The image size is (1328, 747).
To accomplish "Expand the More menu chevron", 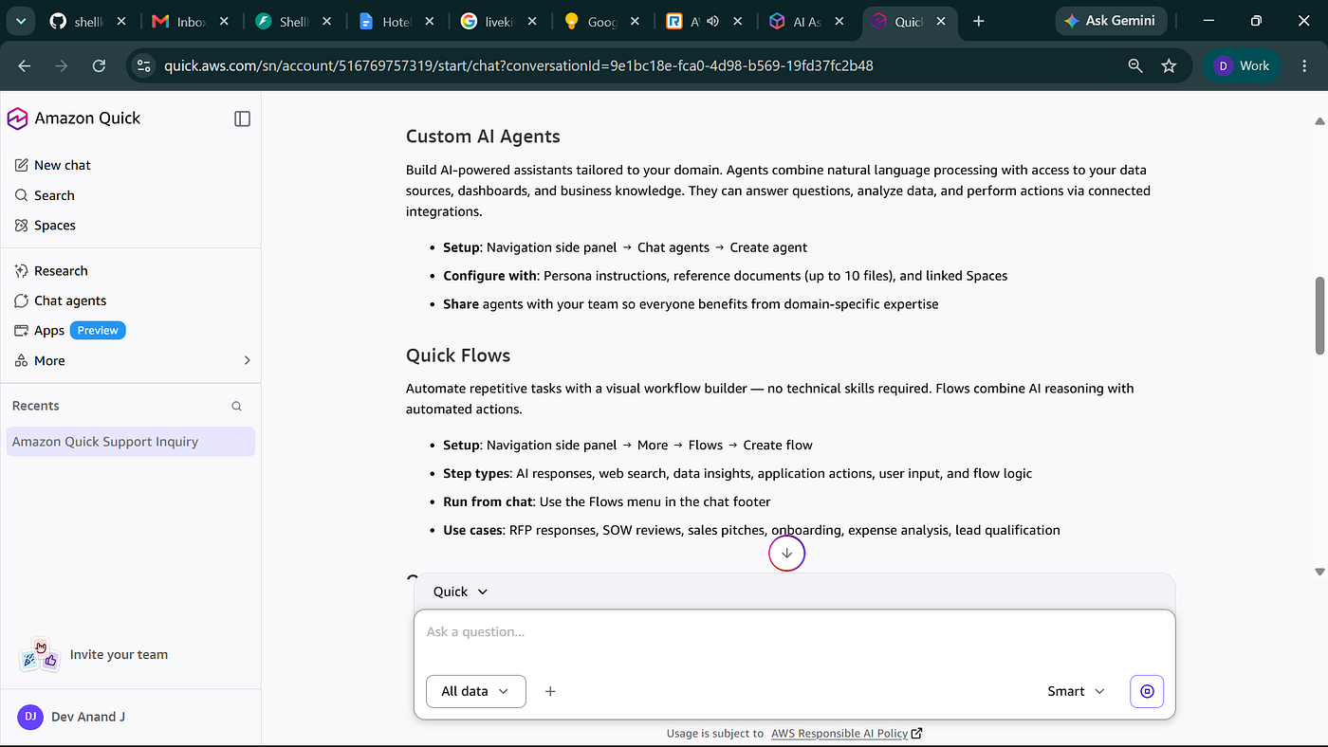I will [247, 360].
